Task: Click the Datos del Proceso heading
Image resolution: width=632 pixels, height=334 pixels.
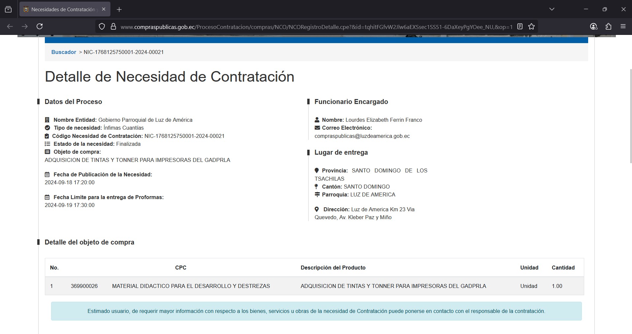Action: click(x=73, y=102)
